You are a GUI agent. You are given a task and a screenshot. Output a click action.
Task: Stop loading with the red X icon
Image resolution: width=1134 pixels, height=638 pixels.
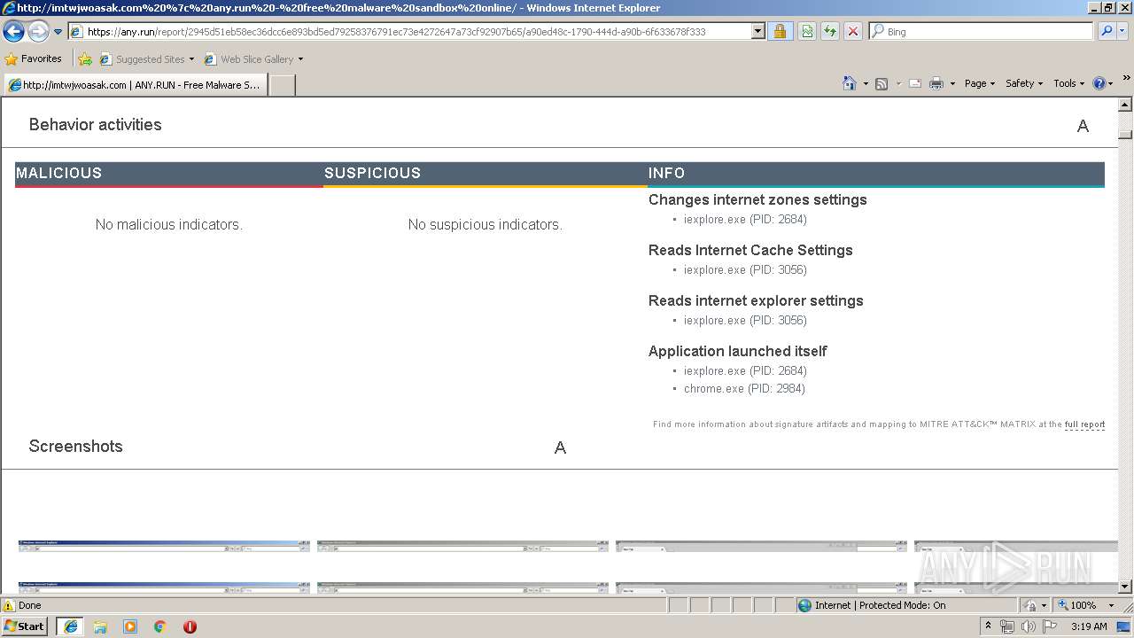pos(853,32)
